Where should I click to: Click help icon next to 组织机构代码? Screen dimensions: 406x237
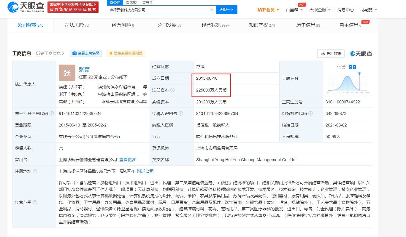[x=310, y=113]
